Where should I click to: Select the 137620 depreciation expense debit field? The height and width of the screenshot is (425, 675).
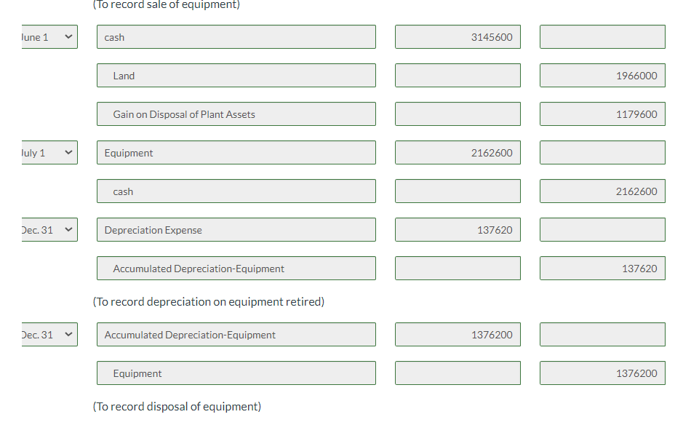(x=457, y=229)
